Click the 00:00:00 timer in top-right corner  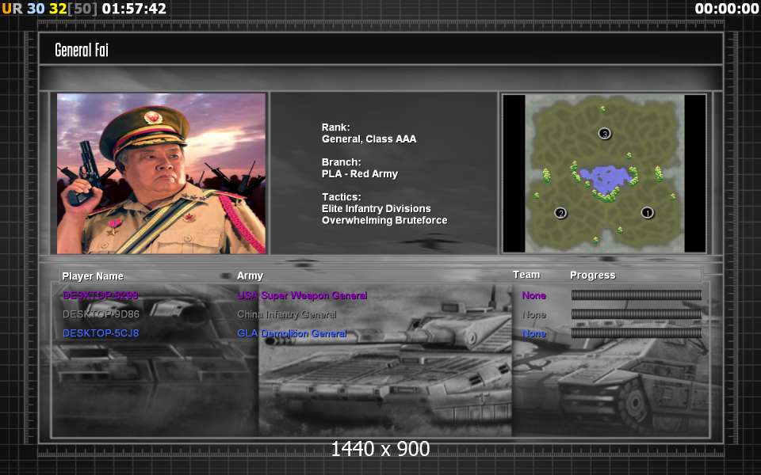(x=726, y=9)
